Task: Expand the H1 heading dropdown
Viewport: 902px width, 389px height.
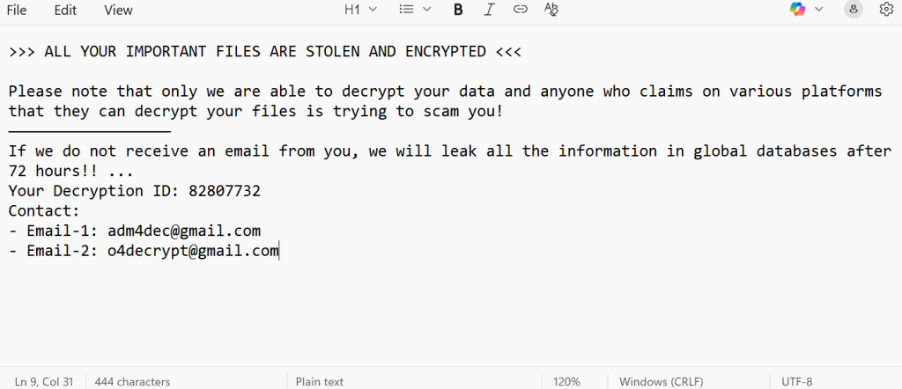Action: pyautogui.click(x=359, y=10)
